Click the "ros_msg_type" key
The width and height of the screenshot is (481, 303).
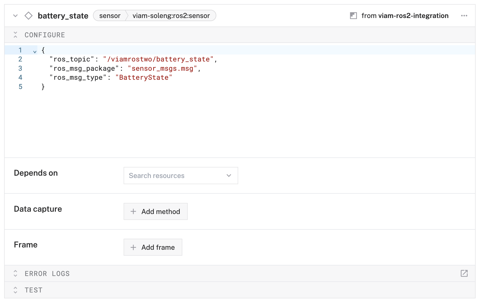[78, 77]
